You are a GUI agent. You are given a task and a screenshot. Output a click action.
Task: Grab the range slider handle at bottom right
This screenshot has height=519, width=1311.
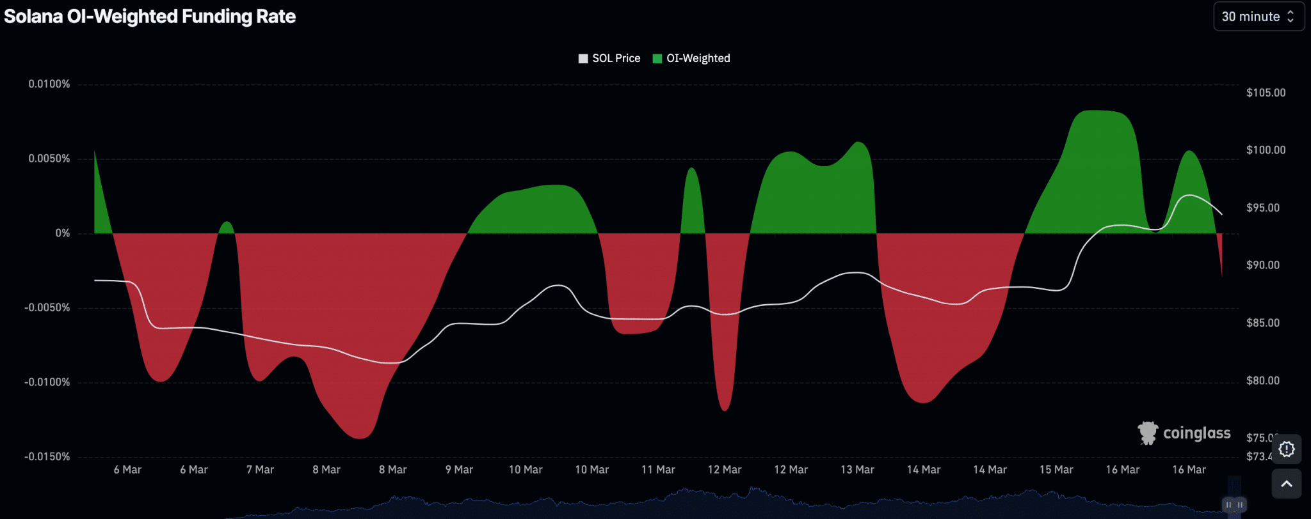(x=1234, y=505)
